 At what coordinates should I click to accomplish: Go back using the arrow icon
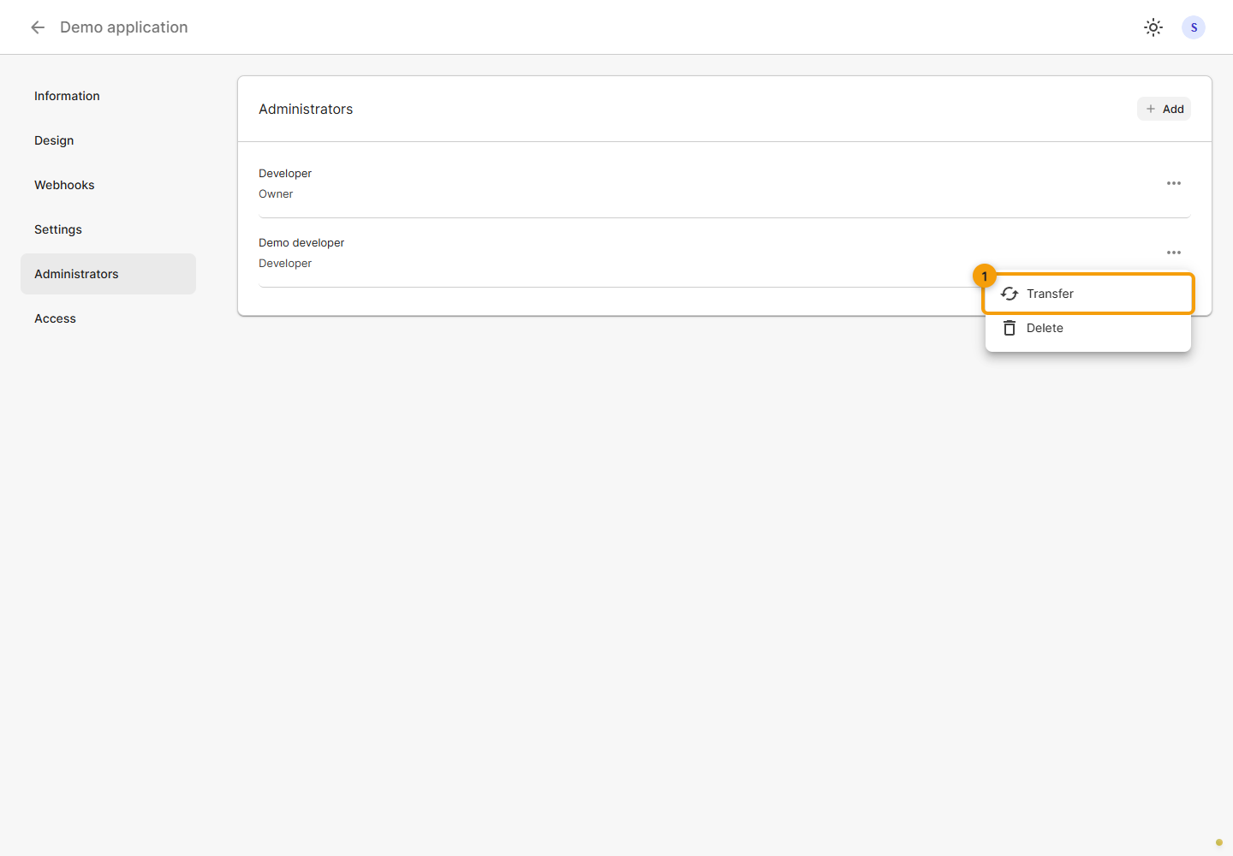pos(38,27)
